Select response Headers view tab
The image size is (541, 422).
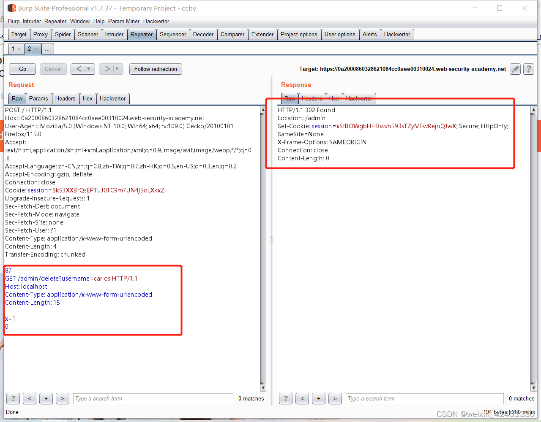(312, 98)
